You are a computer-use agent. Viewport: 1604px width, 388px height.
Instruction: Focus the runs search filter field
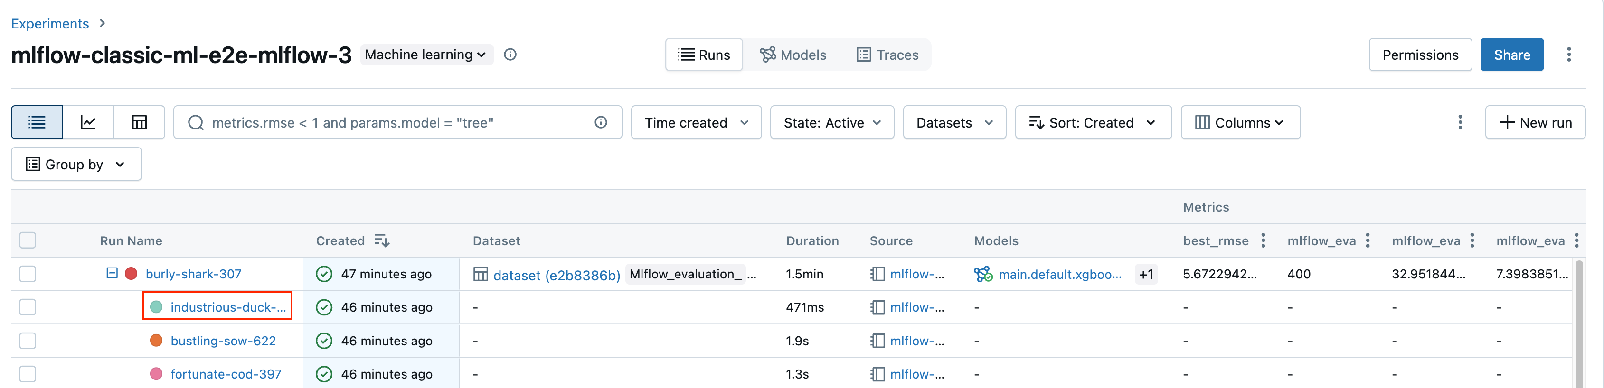click(x=398, y=122)
